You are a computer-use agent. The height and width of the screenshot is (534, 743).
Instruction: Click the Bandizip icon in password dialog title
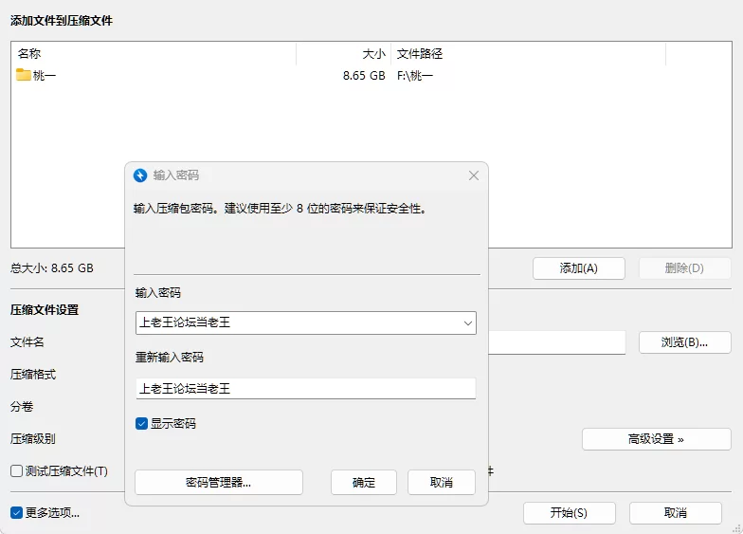pos(140,175)
